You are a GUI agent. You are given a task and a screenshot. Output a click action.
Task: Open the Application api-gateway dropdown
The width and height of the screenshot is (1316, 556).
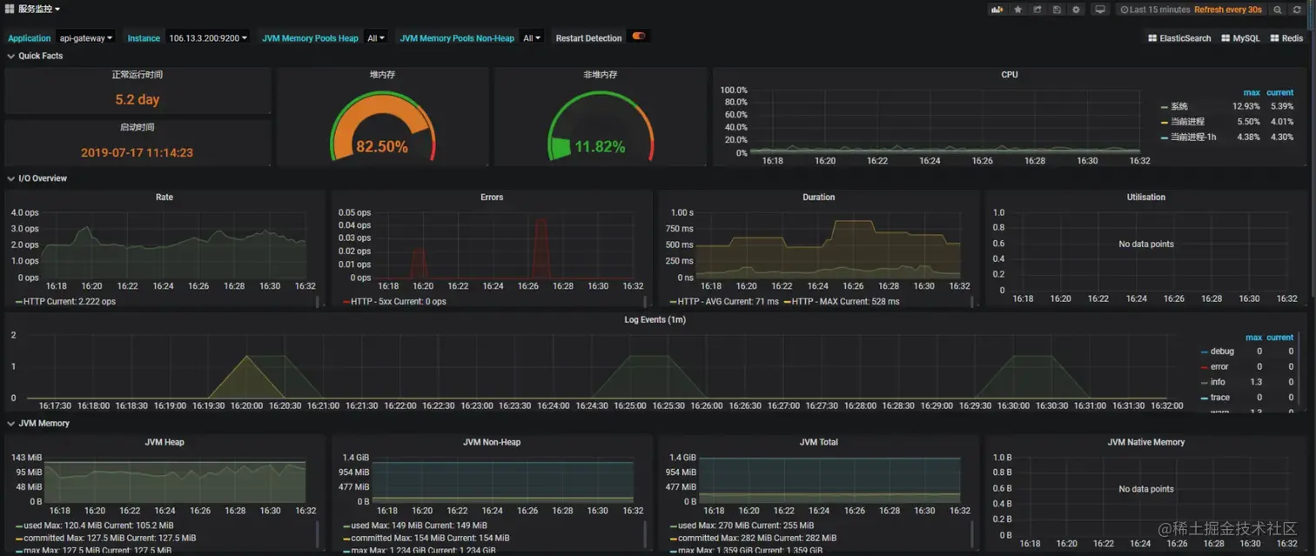pos(86,38)
